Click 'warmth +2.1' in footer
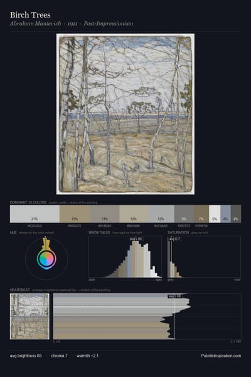The width and height of the screenshot is (251, 377). tap(87, 356)
